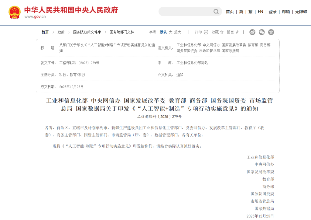The height and width of the screenshot is (220, 311).
Task: Enable 无障碍 accessibility mode
Action: point(301,12)
